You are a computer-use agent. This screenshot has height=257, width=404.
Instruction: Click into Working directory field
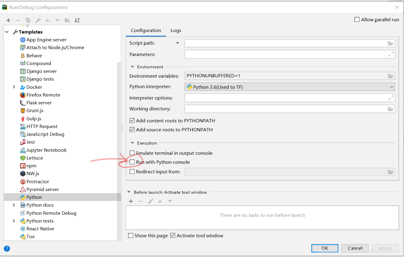click(x=285, y=109)
